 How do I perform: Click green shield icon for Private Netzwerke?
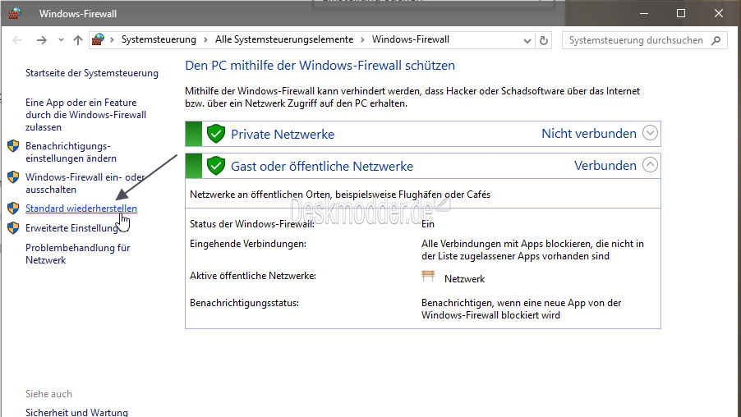coord(216,134)
